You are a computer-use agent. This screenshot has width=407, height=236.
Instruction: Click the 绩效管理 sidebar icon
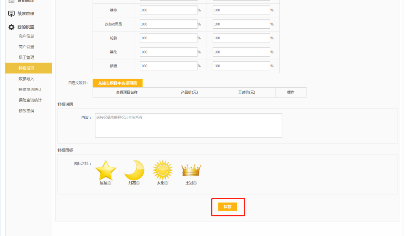(x=11, y=14)
